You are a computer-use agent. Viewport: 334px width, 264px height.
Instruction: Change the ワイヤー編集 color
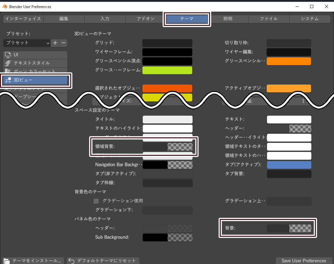[x=289, y=52]
